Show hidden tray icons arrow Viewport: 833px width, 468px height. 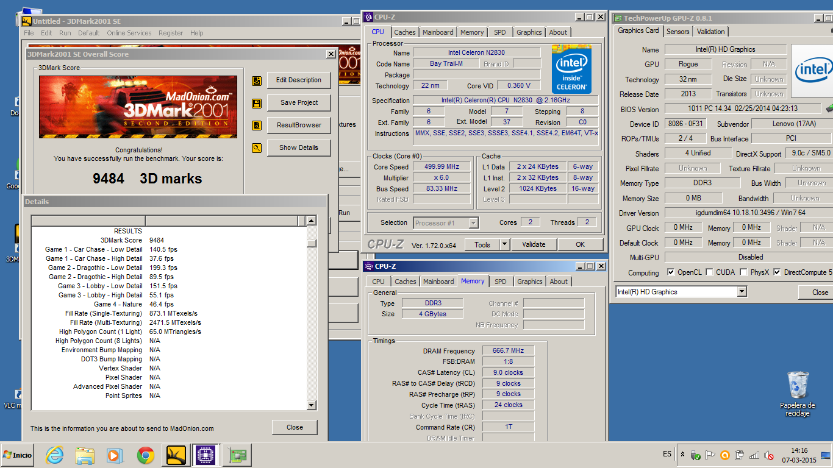coord(682,455)
